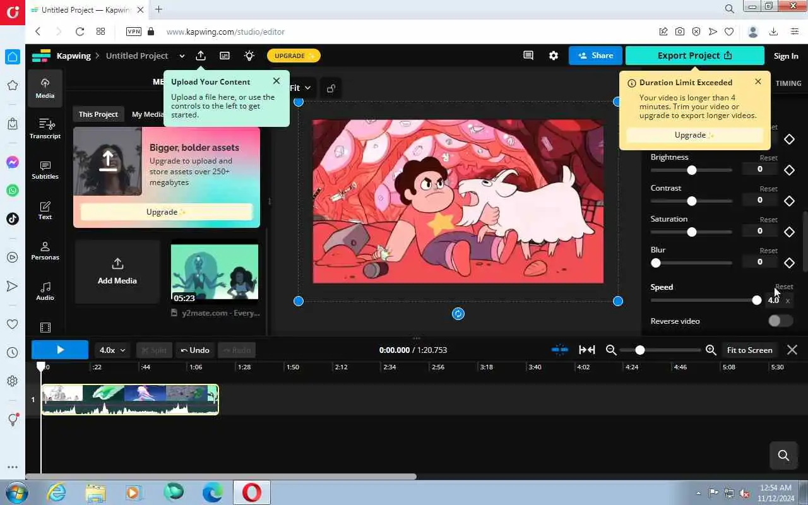The image size is (808, 505).
Task: Expand the project title dropdown arrow
Action: click(x=182, y=56)
